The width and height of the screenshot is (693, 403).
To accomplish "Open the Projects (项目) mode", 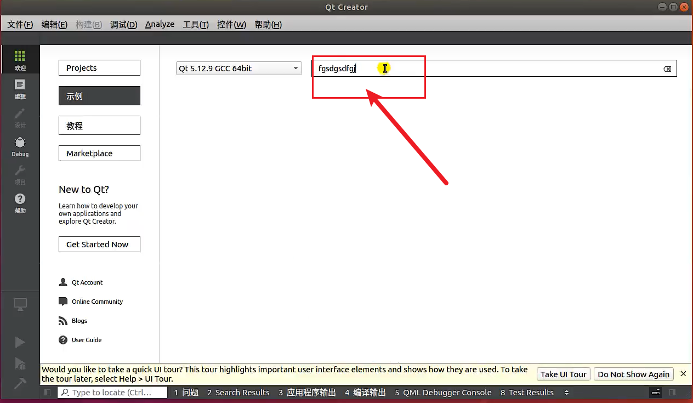I will pos(20,174).
